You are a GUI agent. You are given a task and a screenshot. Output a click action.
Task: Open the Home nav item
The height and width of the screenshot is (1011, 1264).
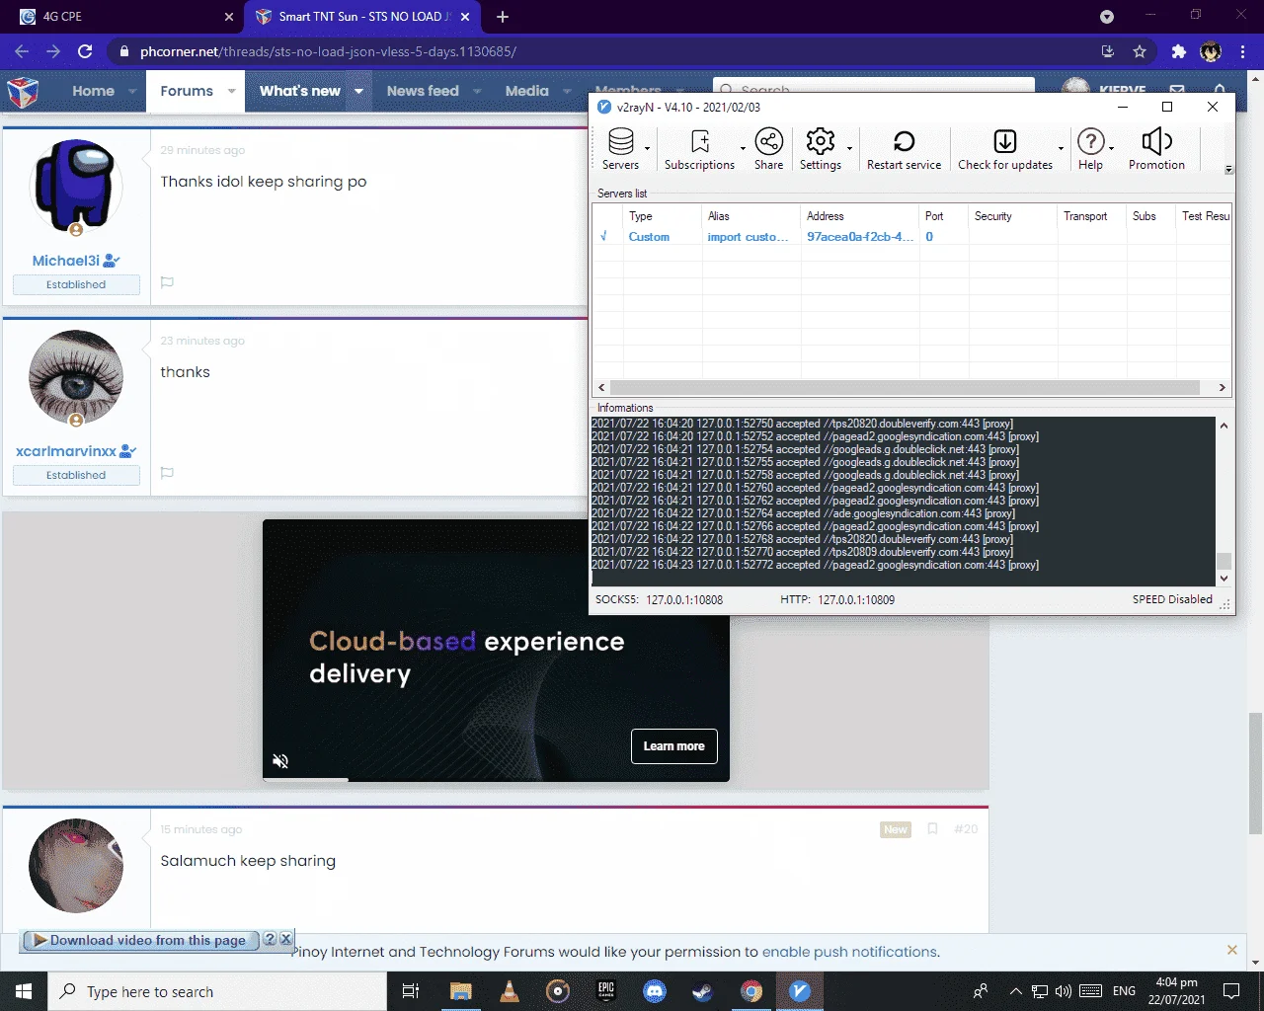(x=93, y=91)
